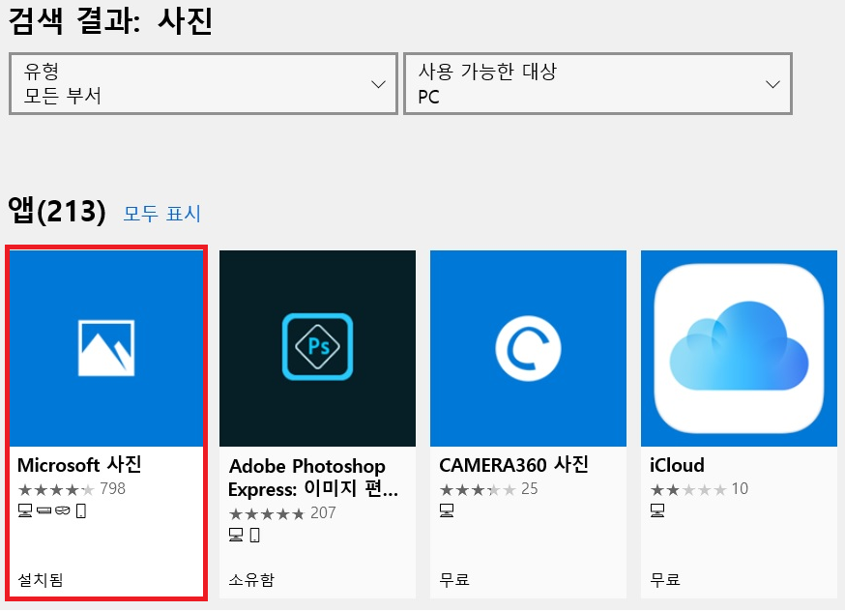
Task: Click the 모두 표시 link
Action: [162, 214]
